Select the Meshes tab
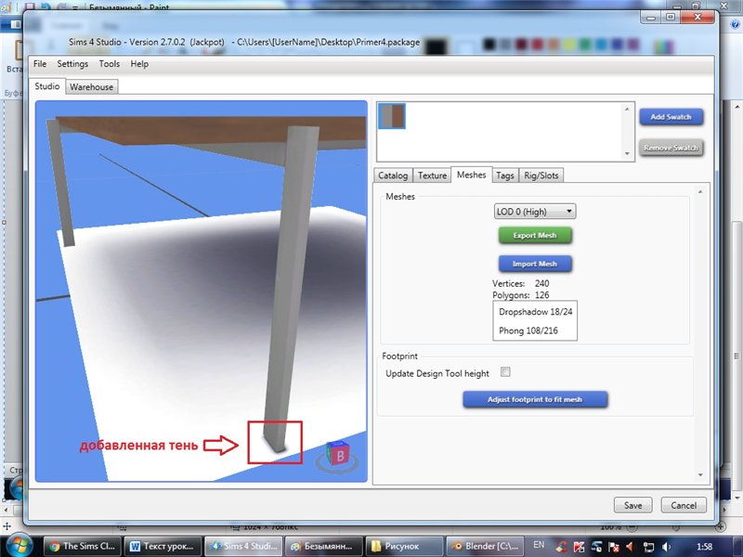The width and height of the screenshot is (743, 557). (x=472, y=175)
